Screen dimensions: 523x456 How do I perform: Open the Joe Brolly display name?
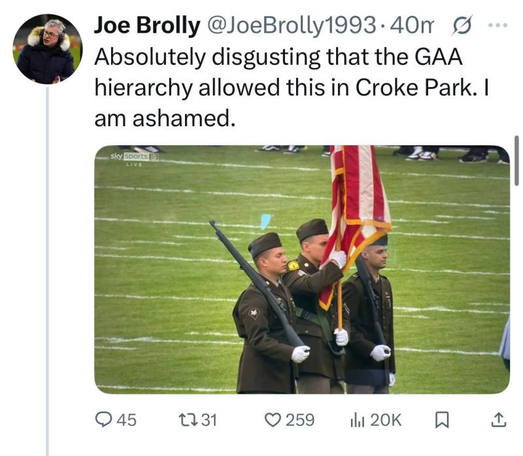pos(147,25)
